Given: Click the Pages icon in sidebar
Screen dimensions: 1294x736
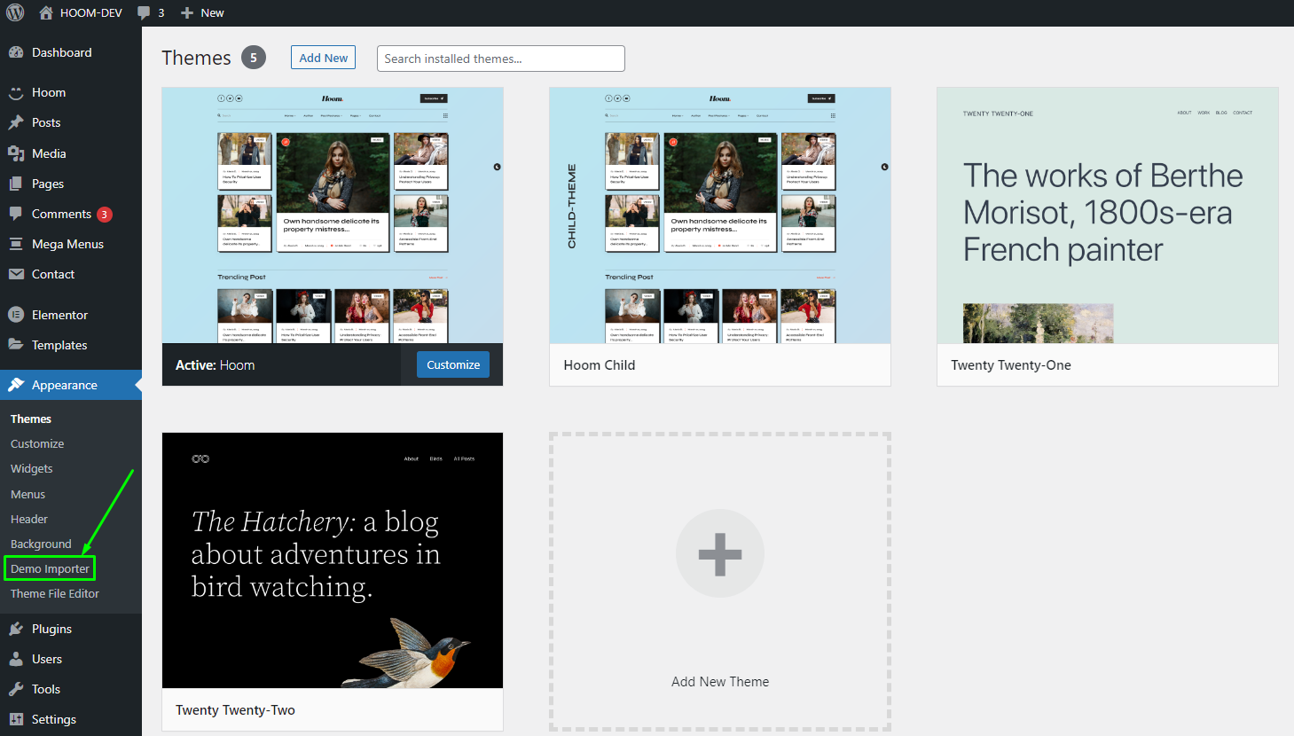Looking at the screenshot, I should point(16,184).
